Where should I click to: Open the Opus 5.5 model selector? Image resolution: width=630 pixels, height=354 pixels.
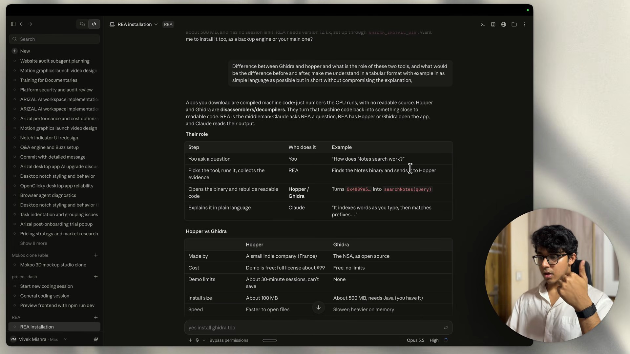pyautogui.click(x=415, y=340)
